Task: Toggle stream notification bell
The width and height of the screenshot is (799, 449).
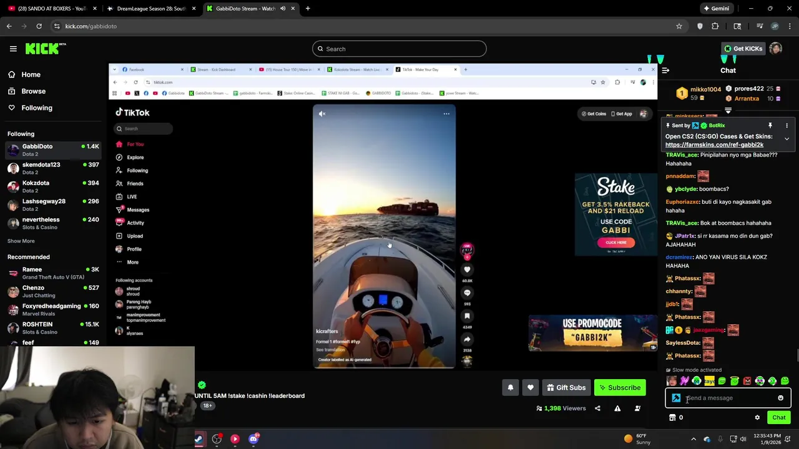Action: pos(510,387)
